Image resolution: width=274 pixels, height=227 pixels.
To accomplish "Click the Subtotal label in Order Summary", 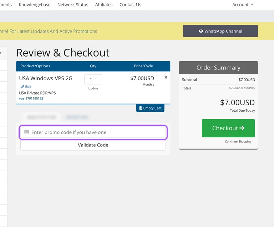I will pos(189,79).
